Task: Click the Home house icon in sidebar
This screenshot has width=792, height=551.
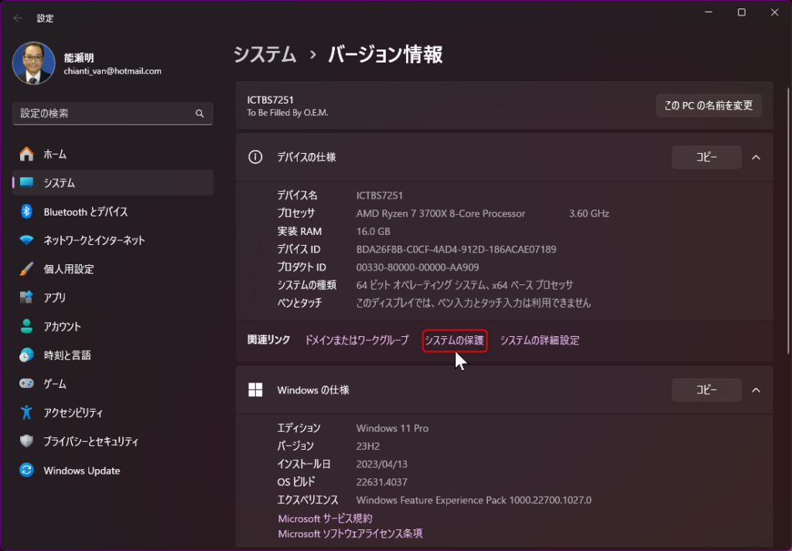Action: point(26,154)
